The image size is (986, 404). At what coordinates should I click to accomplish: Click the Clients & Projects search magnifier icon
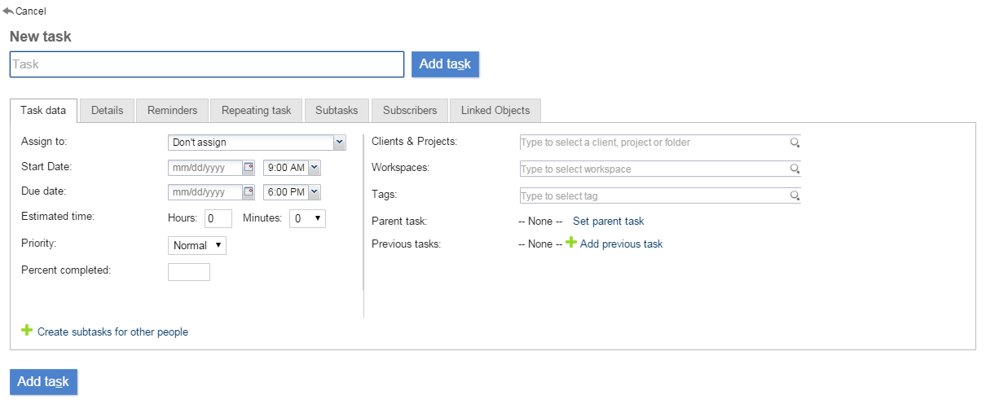795,143
